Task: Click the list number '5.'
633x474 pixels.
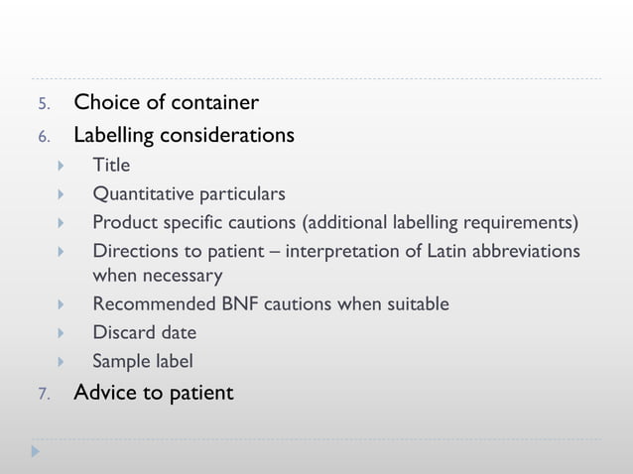Action: click(x=43, y=105)
